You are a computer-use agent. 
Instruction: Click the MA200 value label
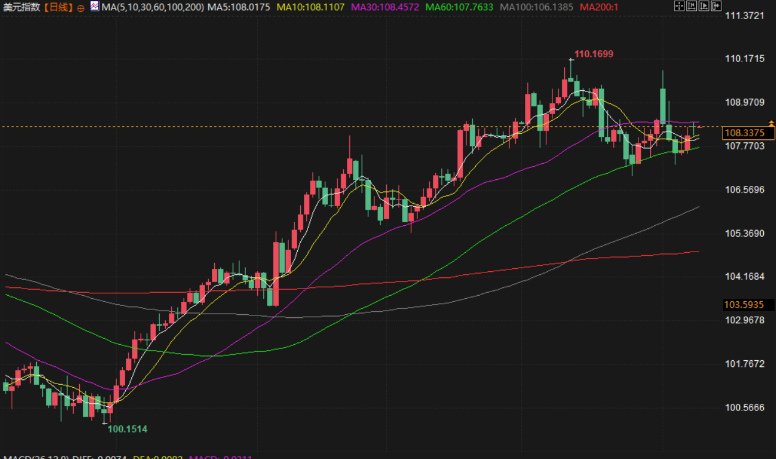click(x=599, y=7)
